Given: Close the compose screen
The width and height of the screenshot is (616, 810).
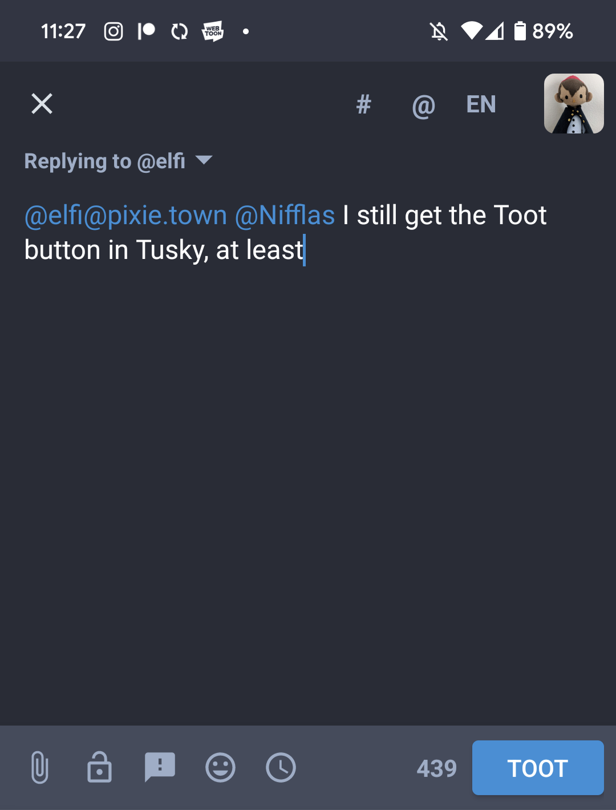Looking at the screenshot, I should coord(42,104).
